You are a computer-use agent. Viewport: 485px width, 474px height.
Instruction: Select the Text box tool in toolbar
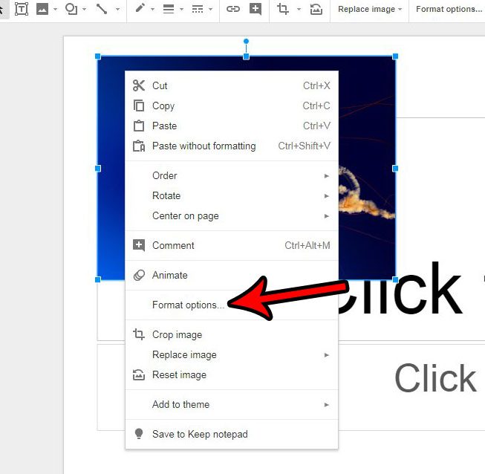22,9
